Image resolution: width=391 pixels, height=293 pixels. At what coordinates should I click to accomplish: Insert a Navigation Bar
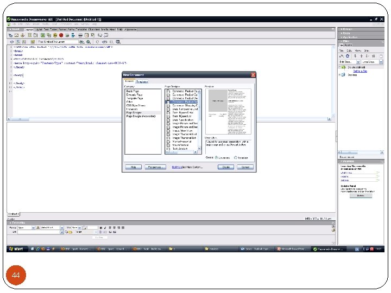pos(73,35)
